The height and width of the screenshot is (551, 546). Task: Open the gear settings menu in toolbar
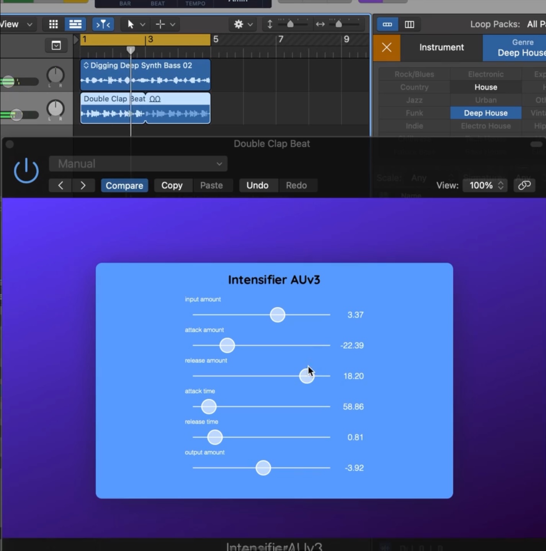pos(243,24)
